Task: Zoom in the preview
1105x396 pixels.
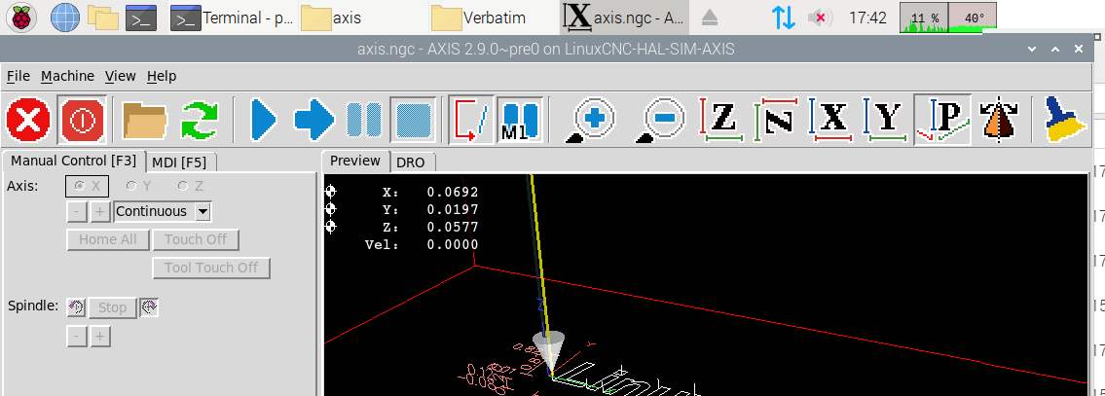Action: click(590, 119)
